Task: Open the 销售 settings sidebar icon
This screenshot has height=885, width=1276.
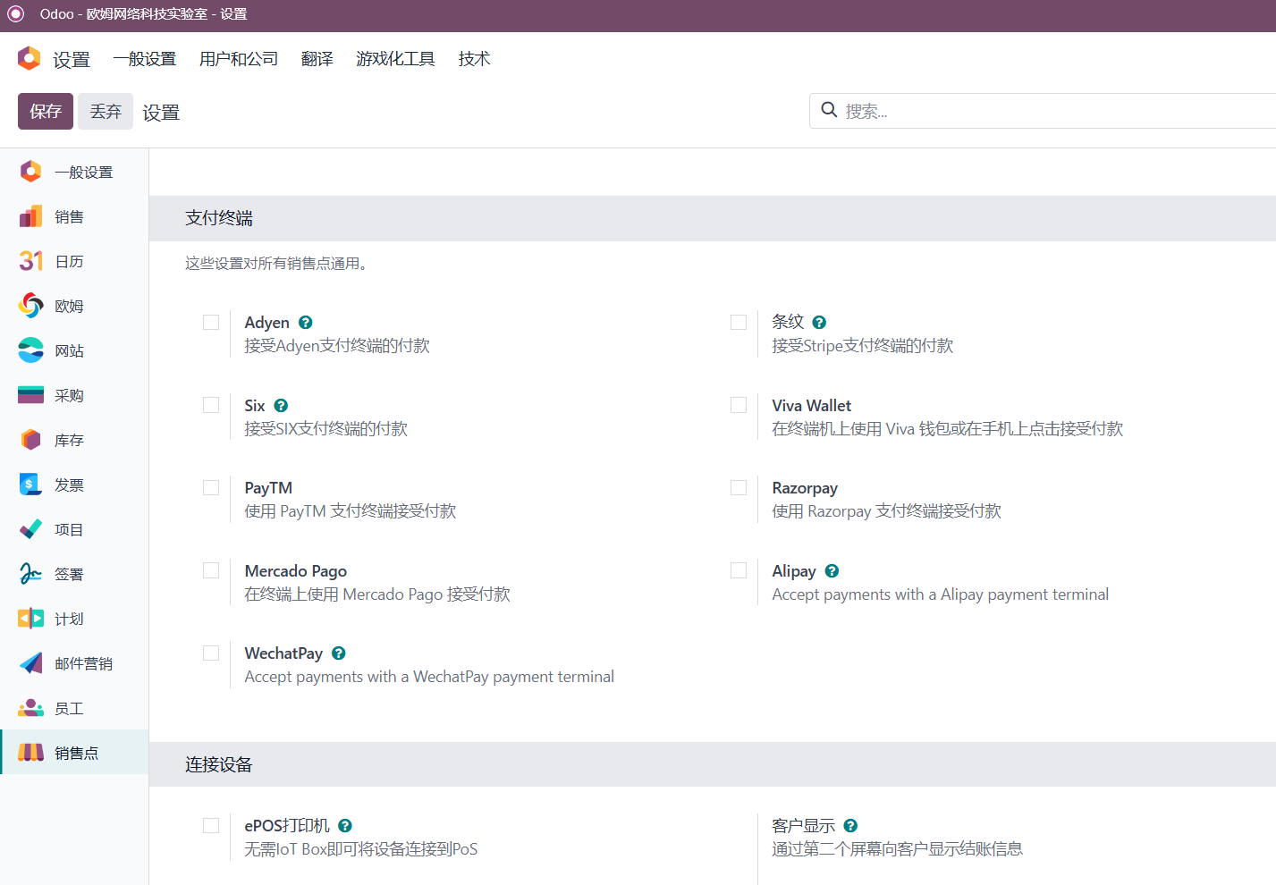Action: coord(30,216)
